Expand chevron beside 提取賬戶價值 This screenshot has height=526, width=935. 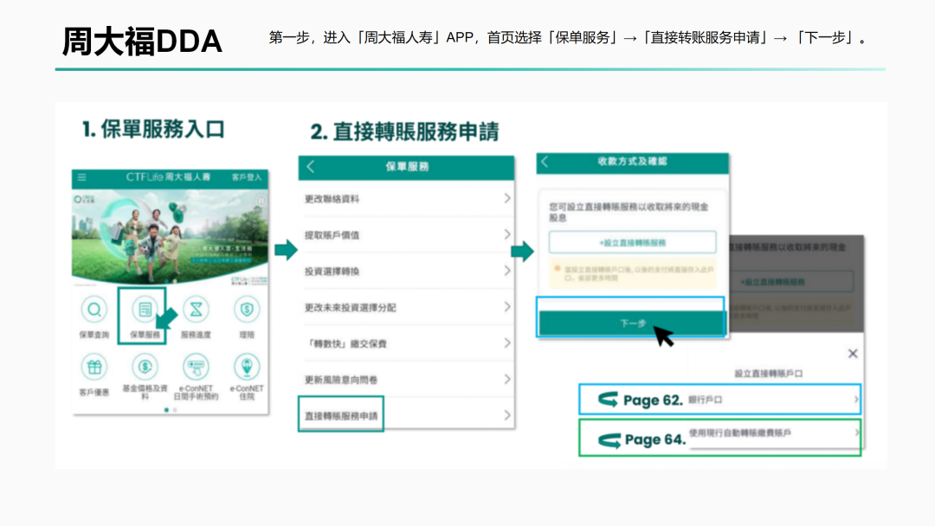point(506,234)
